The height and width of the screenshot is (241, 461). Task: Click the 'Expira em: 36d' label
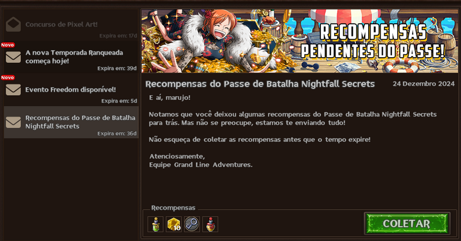click(x=117, y=134)
